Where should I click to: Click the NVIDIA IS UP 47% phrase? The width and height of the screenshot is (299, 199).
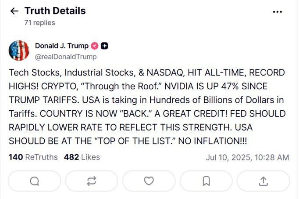[x=201, y=87]
